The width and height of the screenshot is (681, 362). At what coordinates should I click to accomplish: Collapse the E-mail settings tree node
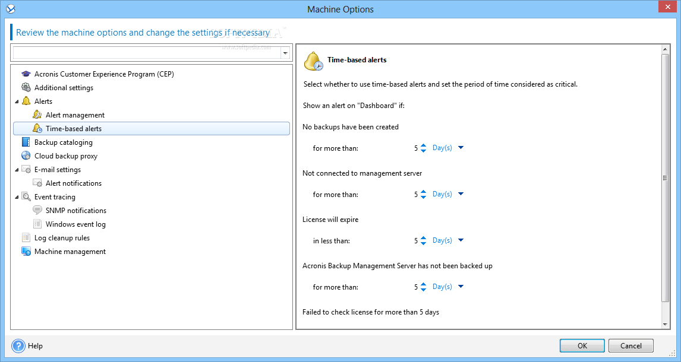point(17,170)
